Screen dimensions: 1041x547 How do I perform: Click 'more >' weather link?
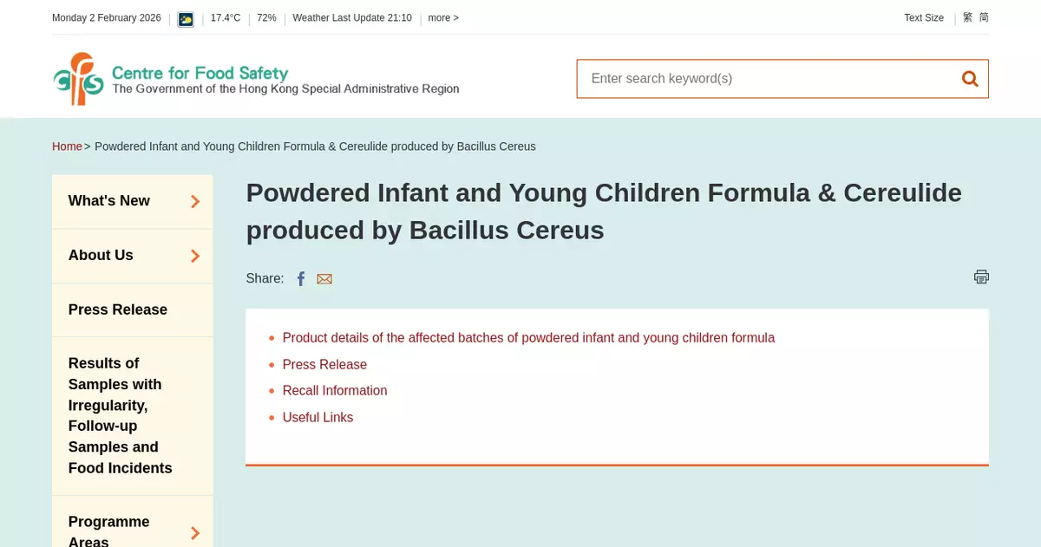(443, 18)
